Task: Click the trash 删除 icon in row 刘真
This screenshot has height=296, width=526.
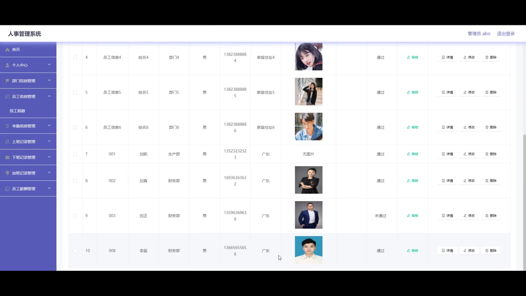Action: click(x=487, y=181)
